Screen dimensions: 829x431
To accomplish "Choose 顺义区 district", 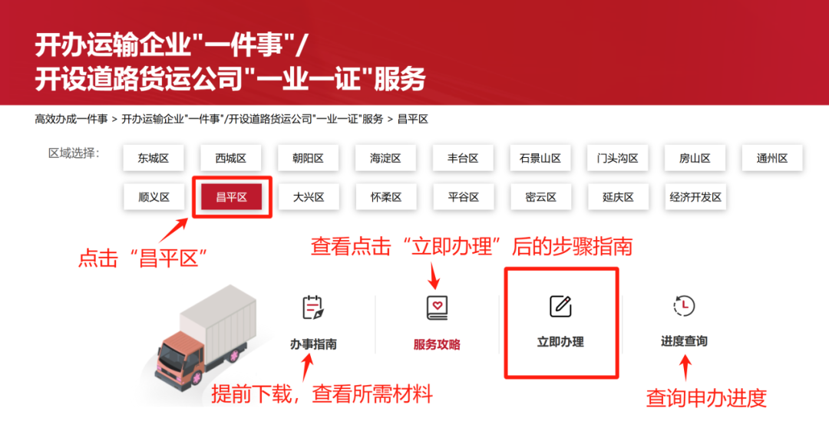I will [x=154, y=197].
